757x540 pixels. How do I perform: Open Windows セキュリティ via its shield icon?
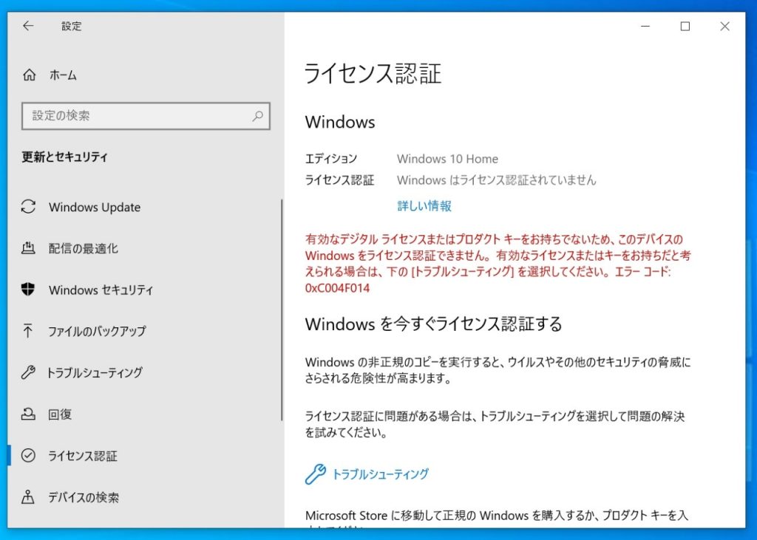(28, 290)
